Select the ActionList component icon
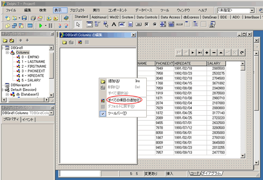The width and height of the screenshot is (263, 180). [x=212, y=24]
